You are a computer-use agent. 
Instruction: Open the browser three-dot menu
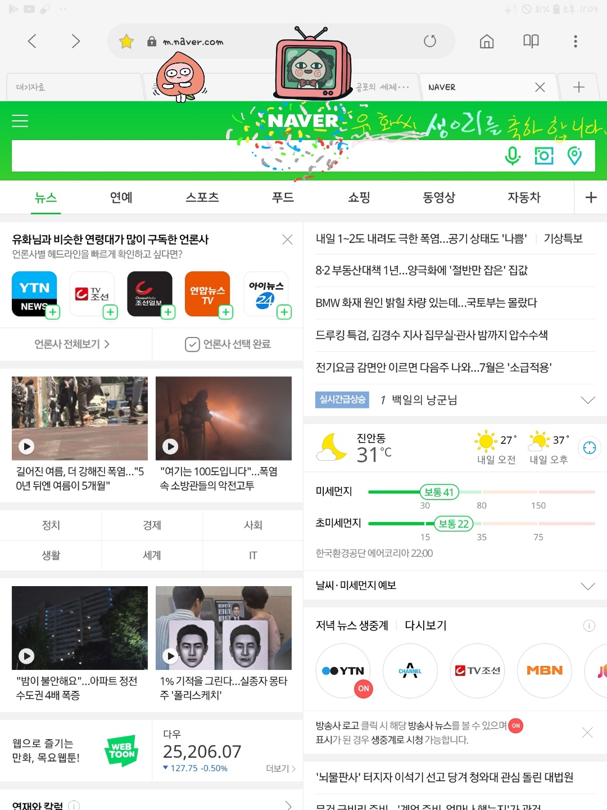point(575,41)
